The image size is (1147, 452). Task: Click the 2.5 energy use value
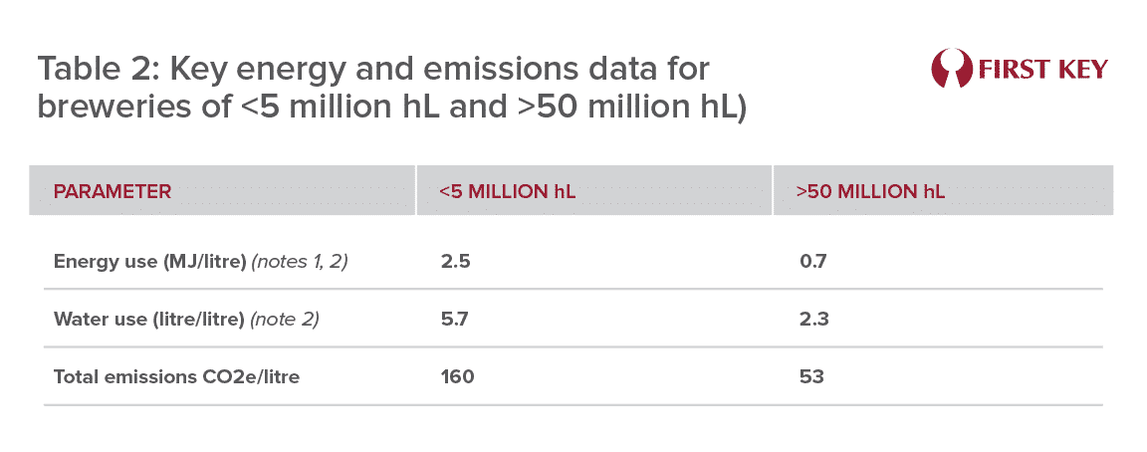click(454, 262)
